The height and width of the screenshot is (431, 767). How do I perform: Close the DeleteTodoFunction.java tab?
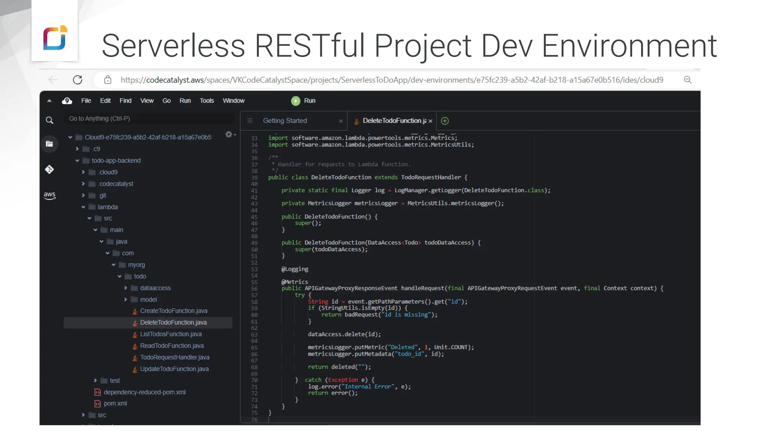[430, 121]
